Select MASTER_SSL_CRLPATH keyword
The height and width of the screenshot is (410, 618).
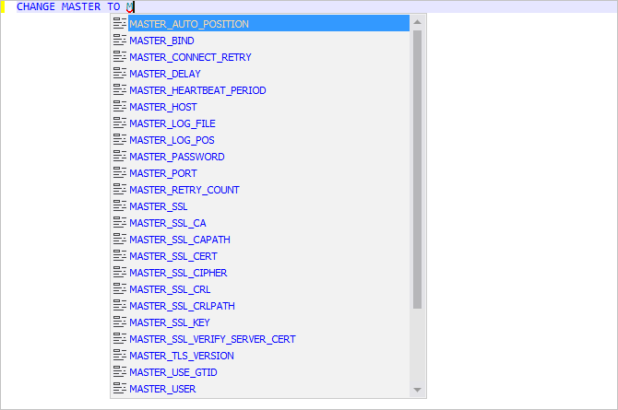click(x=260, y=306)
